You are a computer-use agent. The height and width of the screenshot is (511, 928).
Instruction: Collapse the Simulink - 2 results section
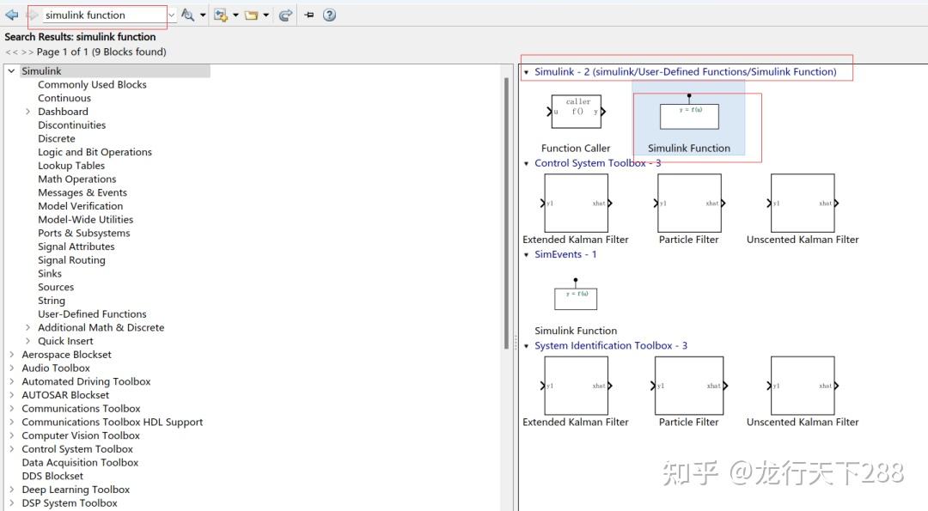pos(526,72)
